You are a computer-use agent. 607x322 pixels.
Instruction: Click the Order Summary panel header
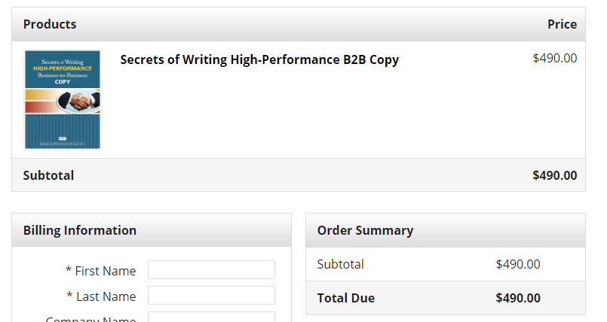point(365,230)
